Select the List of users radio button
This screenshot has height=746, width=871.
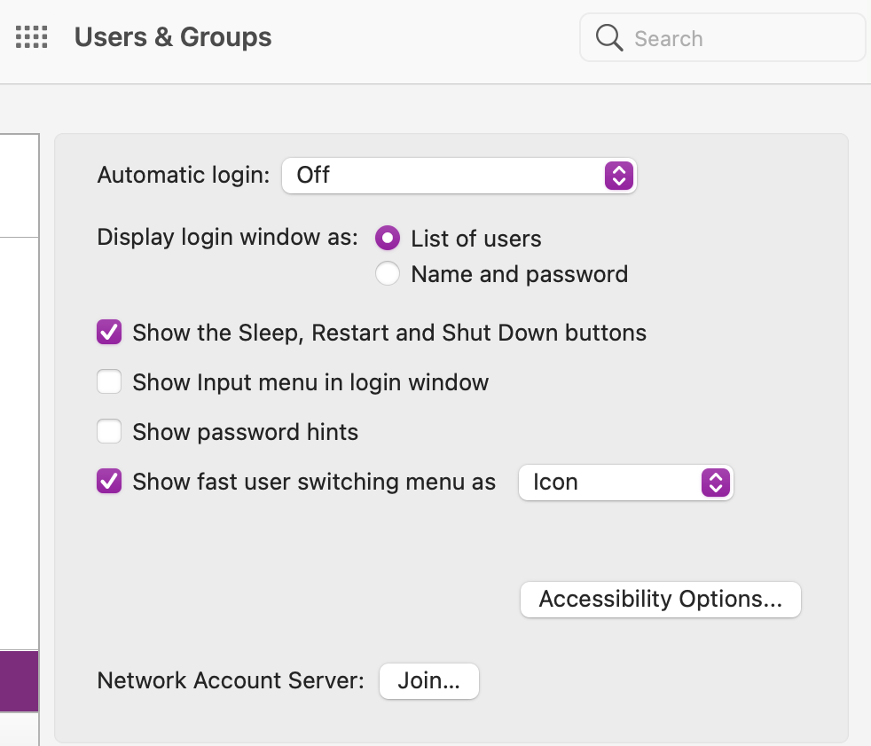[x=388, y=238]
